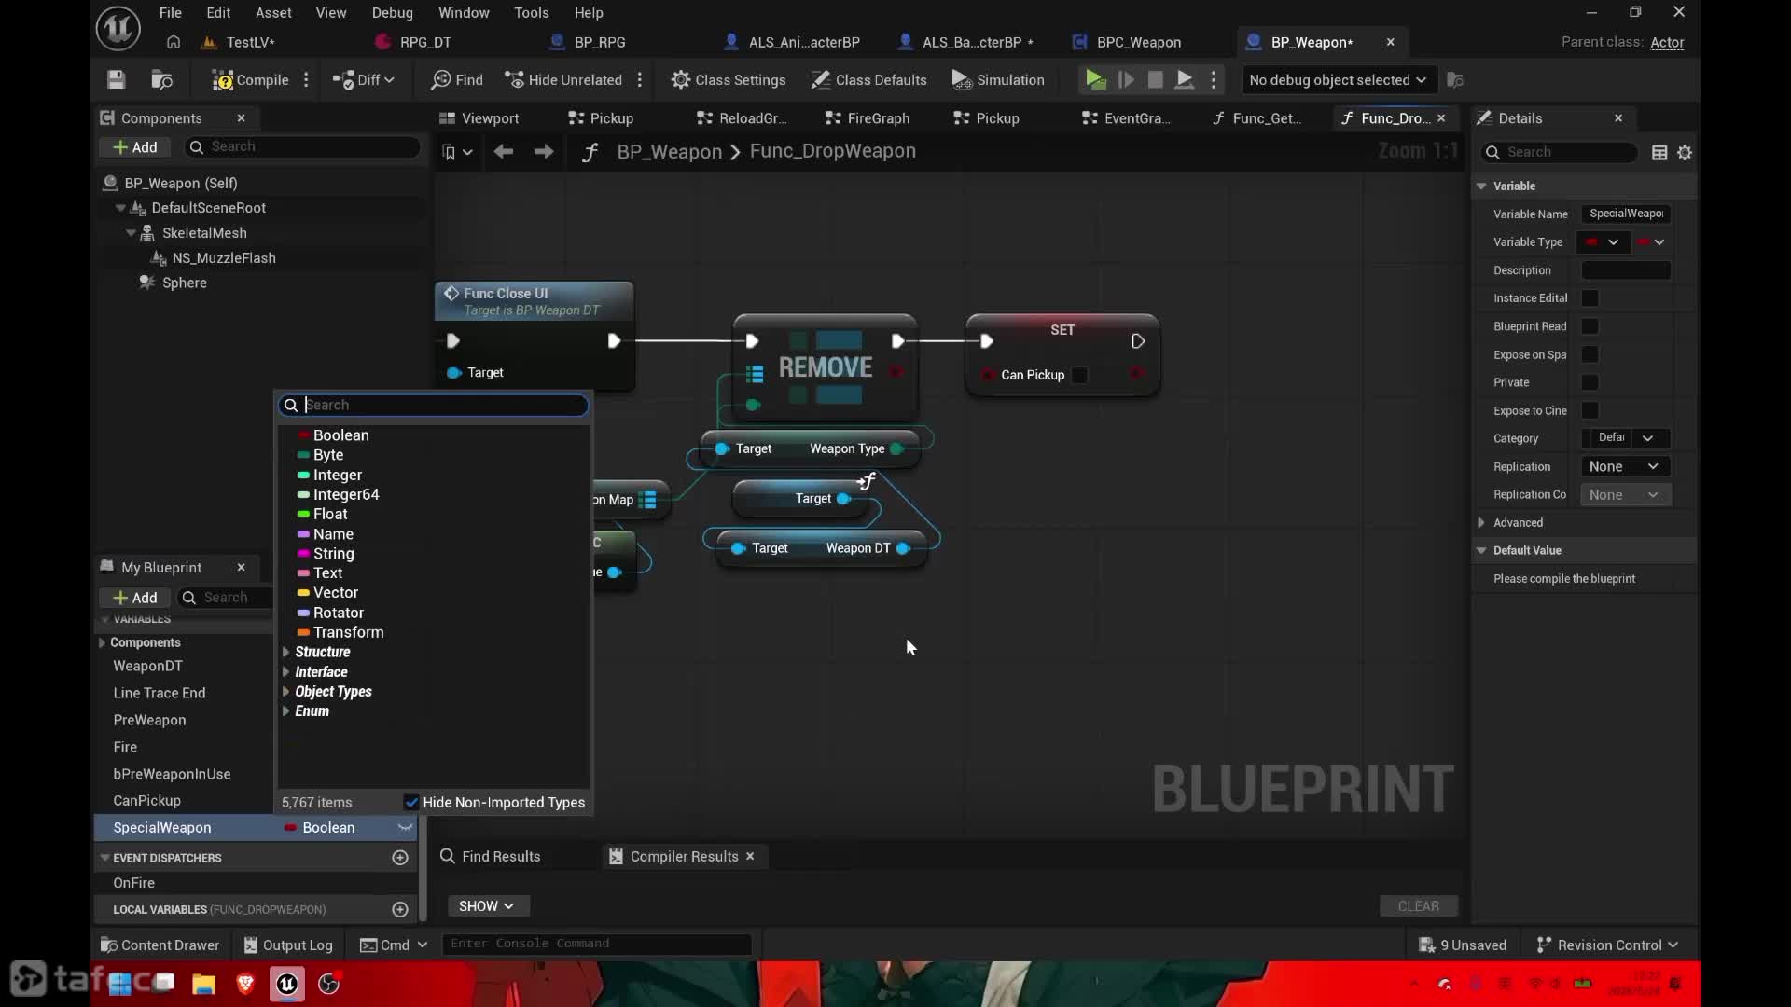Select the NS_MuzzleFlash component
This screenshot has width=1791, height=1007.
[x=224, y=258]
